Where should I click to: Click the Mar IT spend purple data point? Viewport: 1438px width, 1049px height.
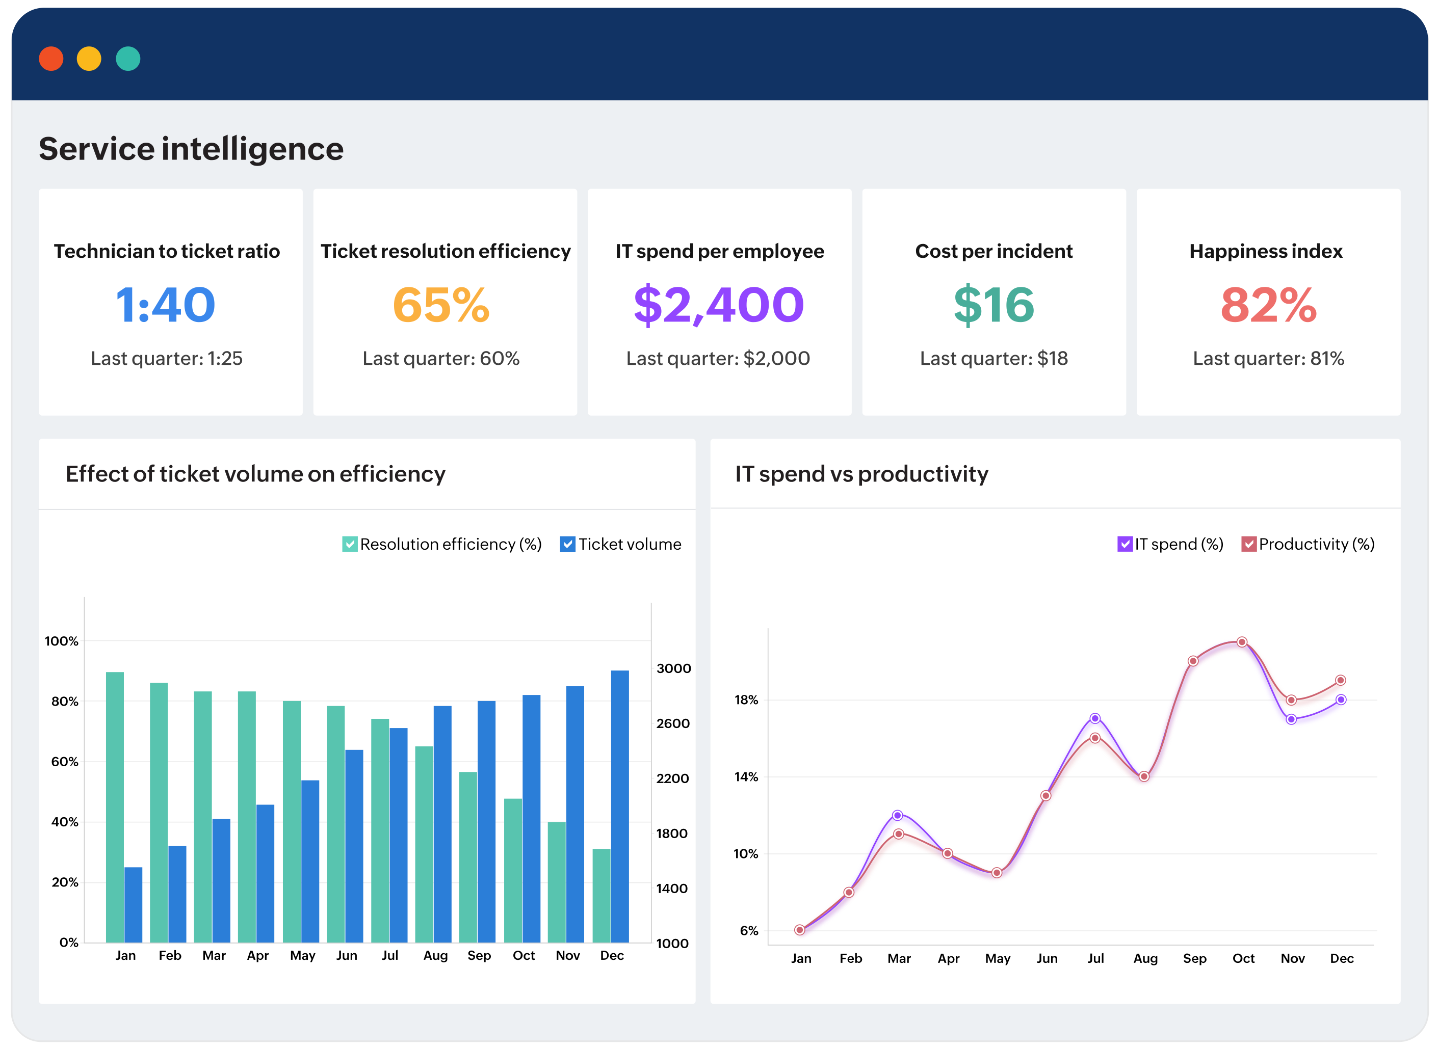(x=898, y=815)
